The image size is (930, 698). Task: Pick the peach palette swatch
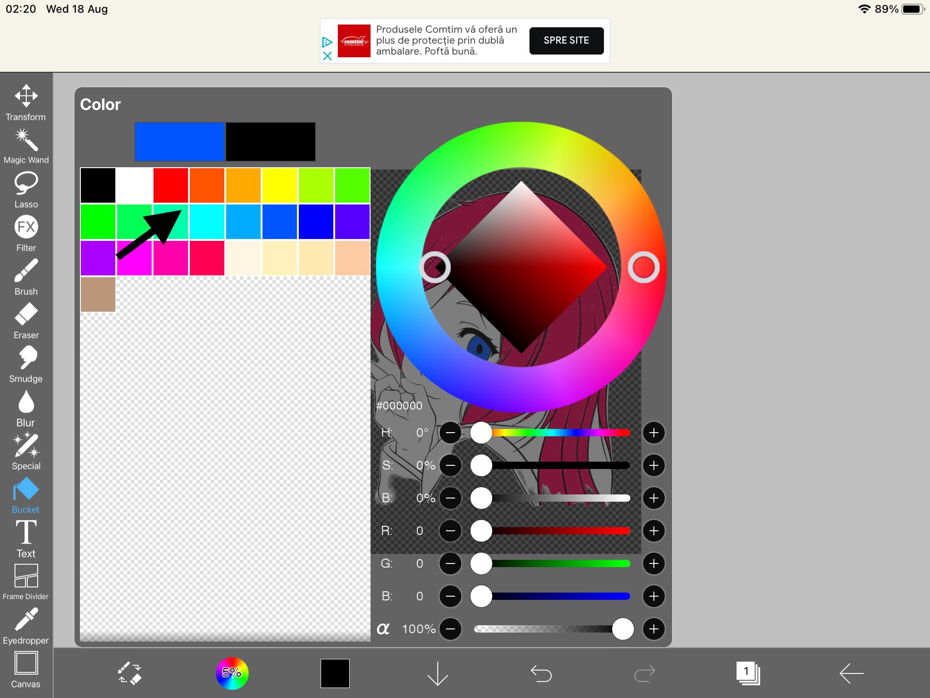352,258
